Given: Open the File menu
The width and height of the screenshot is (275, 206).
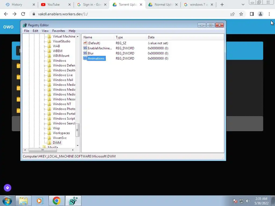Looking at the screenshot, I should coord(27,31).
